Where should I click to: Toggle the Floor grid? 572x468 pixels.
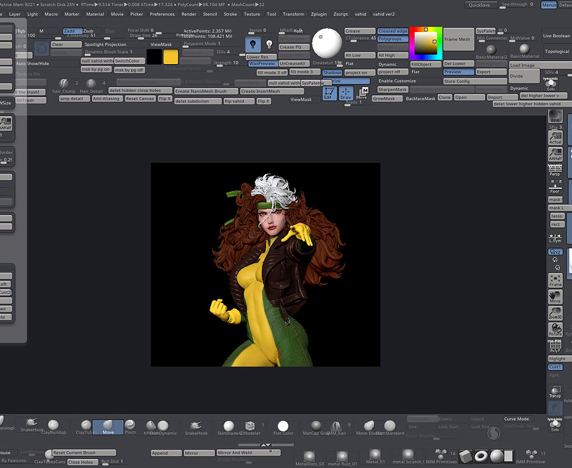tap(555, 187)
